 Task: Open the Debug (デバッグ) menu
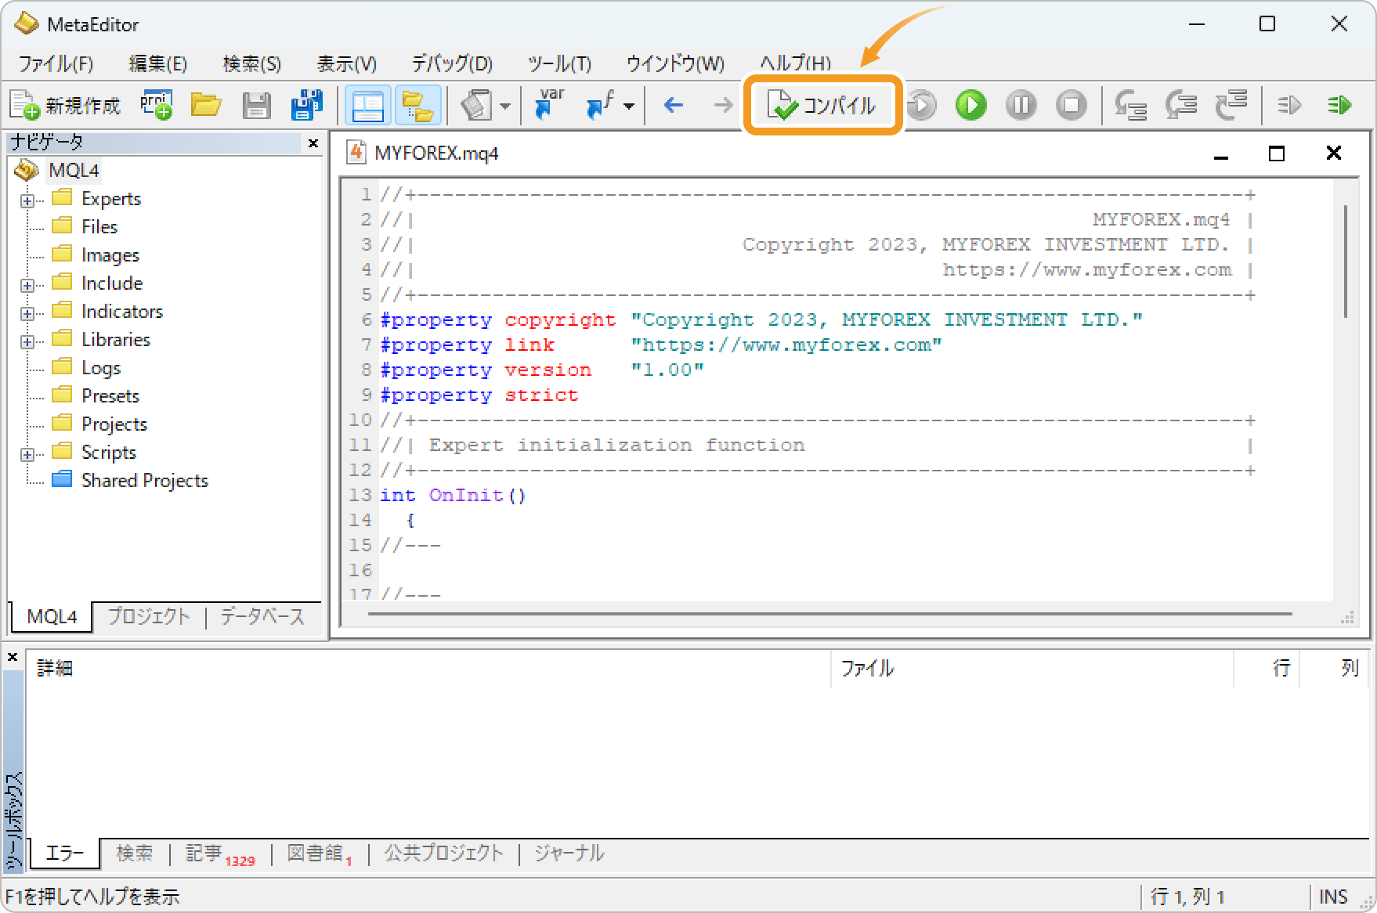click(452, 63)
